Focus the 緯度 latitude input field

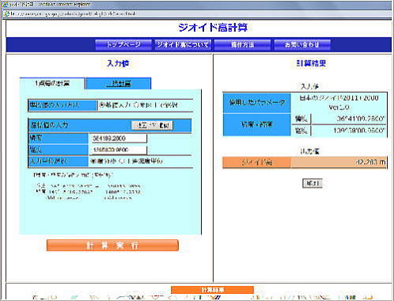click(x=119, y=138)
